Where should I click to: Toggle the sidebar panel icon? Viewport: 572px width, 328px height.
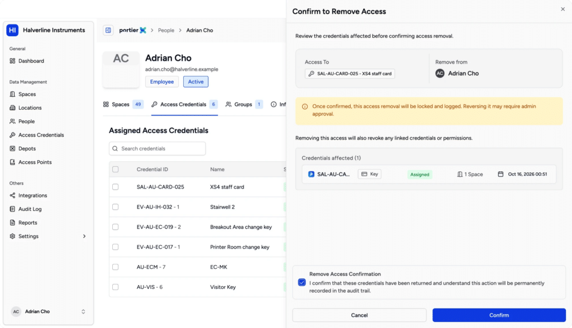coord(108,30)
